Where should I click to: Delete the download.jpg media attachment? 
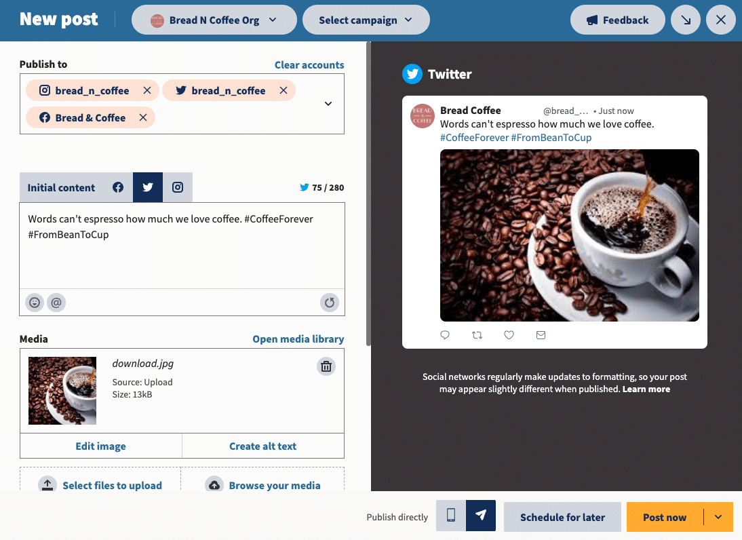pyautogui.click(x=326, y=366)
